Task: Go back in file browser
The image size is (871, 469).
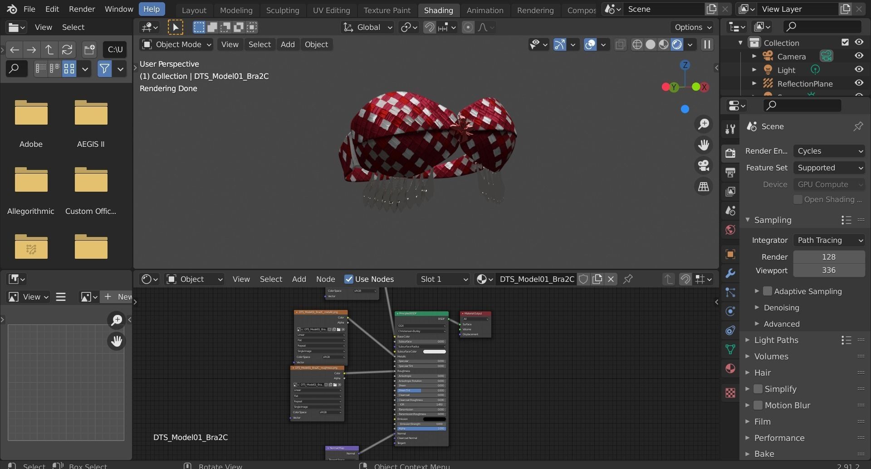Action: pyautogui.click(x=14, y=49)
